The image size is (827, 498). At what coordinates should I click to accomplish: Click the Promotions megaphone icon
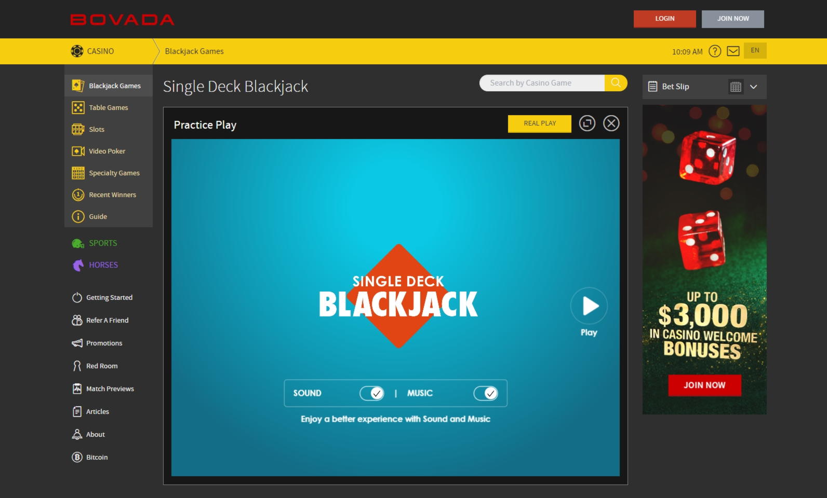click(x=77, y=343)
